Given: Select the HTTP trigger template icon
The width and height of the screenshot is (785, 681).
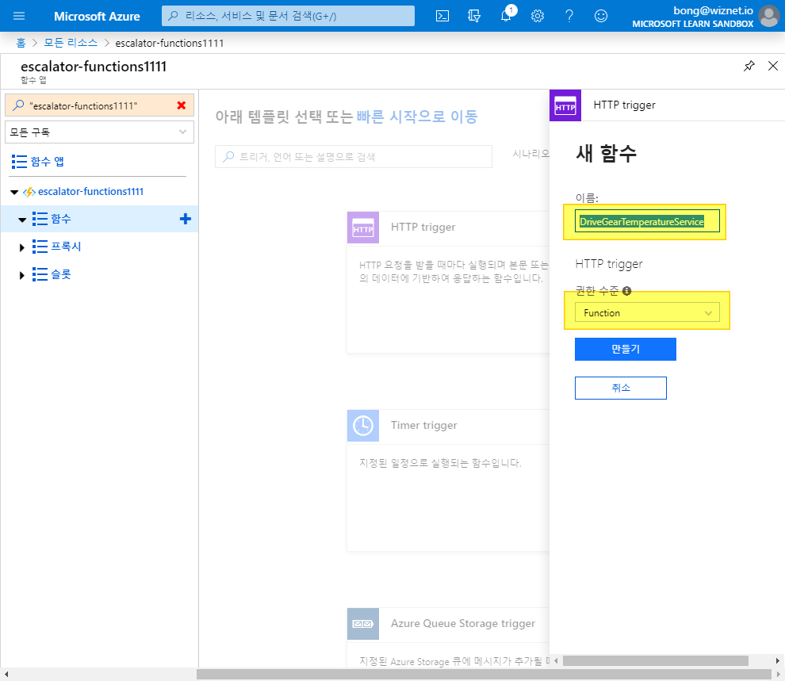Looking at the screenshot, I should pos(363,228).
